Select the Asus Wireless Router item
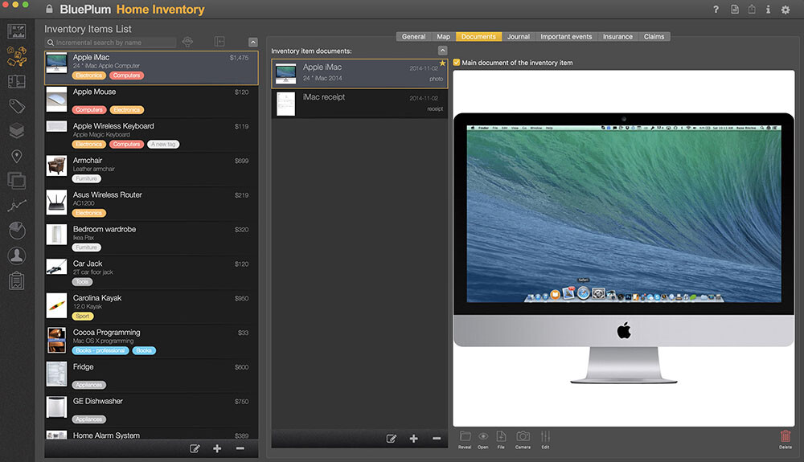 click(151, 203)
